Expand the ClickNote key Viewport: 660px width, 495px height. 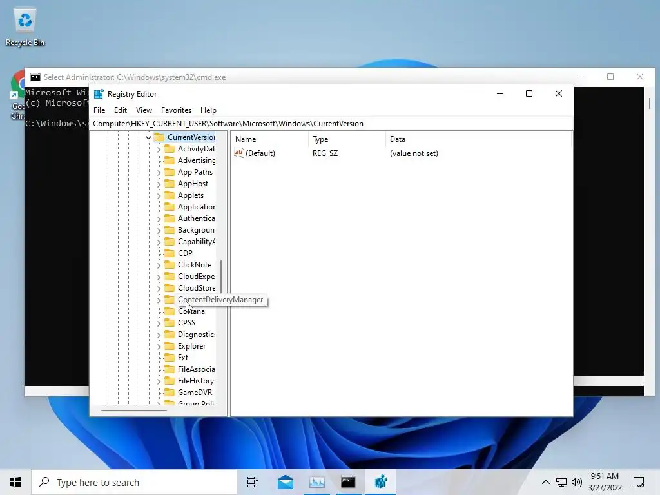pos(159,265)
